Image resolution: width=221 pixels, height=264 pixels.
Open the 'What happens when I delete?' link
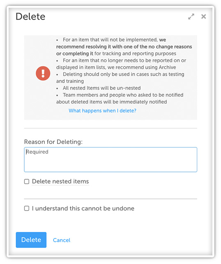point(102,111)
